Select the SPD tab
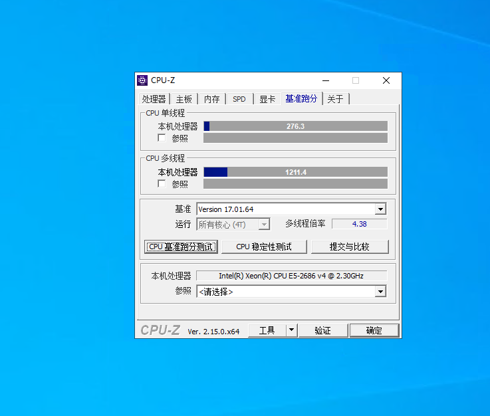490x416 pixels. (239, 99)
